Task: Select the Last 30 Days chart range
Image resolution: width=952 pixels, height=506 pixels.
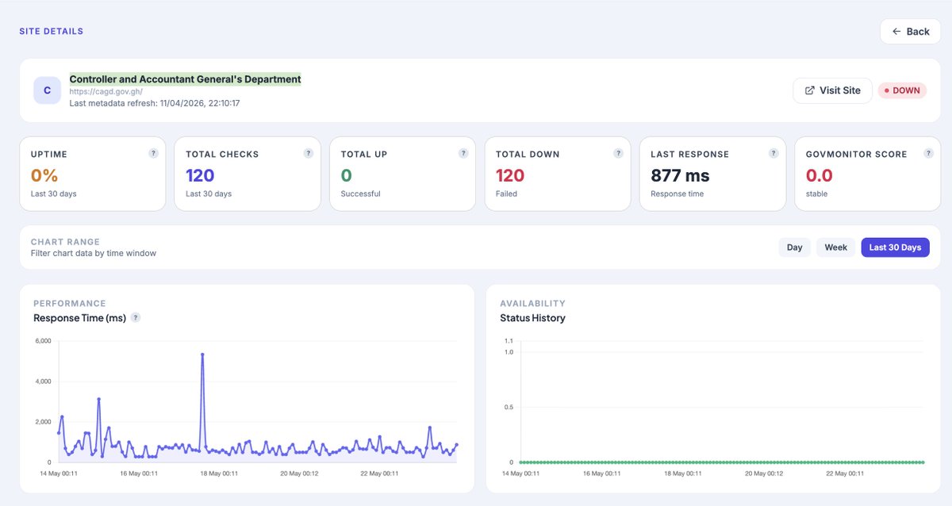Action: pos(895,247)
